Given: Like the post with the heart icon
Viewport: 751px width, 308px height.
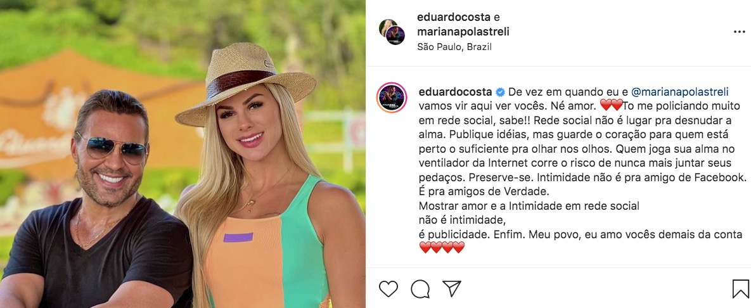Looking at the screenshot, I should (x=388, y=289).
